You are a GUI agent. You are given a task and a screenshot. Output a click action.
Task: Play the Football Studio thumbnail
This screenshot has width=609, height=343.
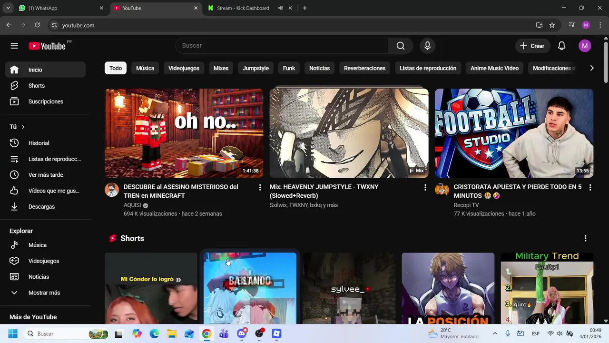(514, 133)
